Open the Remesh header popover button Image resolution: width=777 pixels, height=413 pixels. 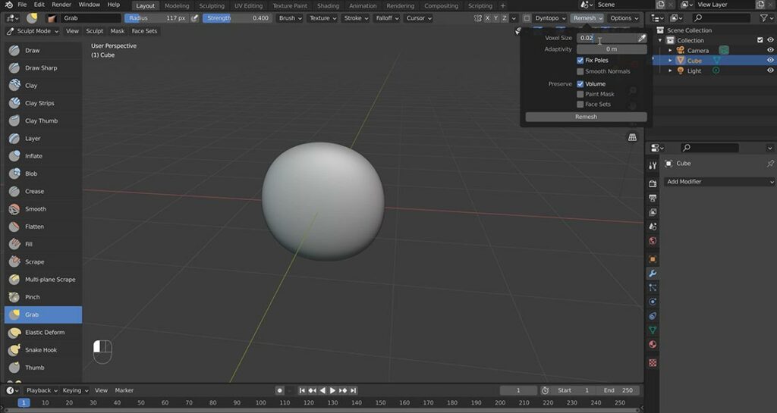click(x=588, y=18)
